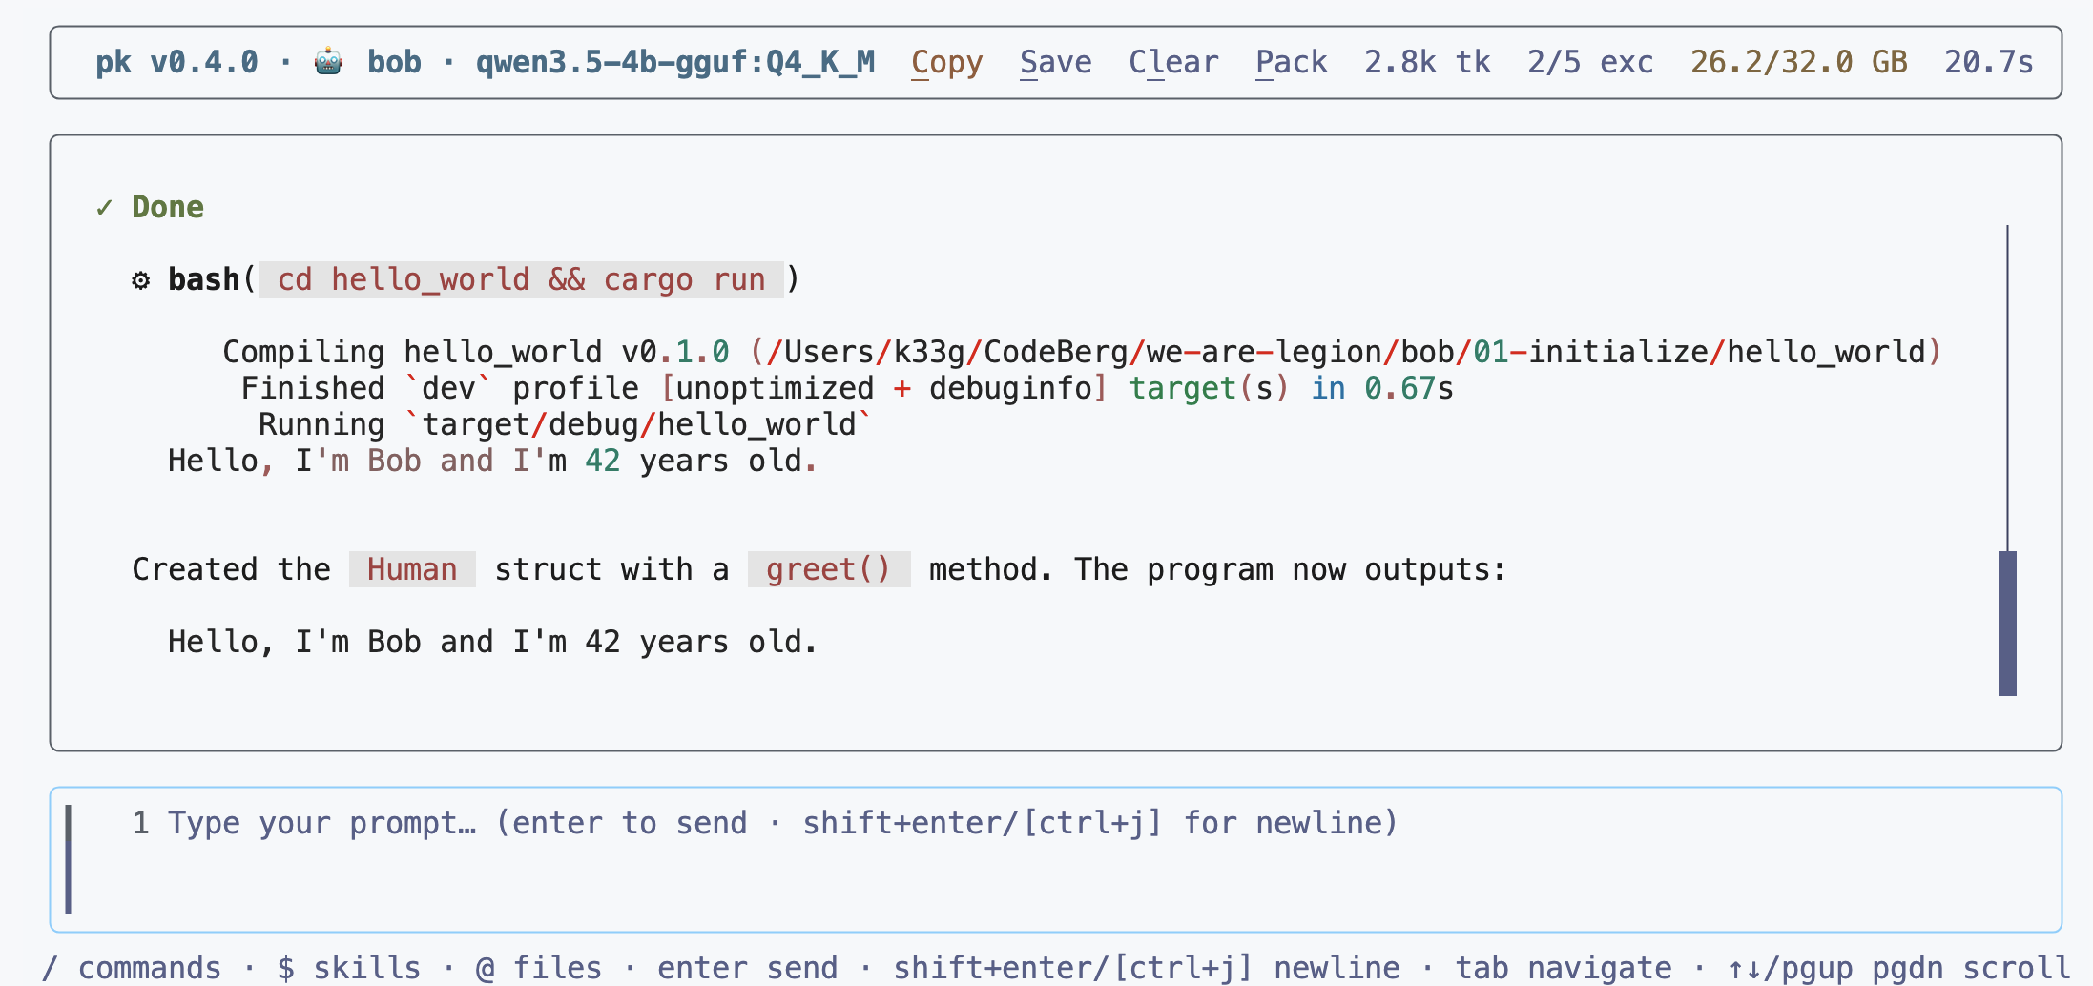Viewport: 2093px width, 986px height.
Task: Click Save in the top bar
Action: 1055,63
